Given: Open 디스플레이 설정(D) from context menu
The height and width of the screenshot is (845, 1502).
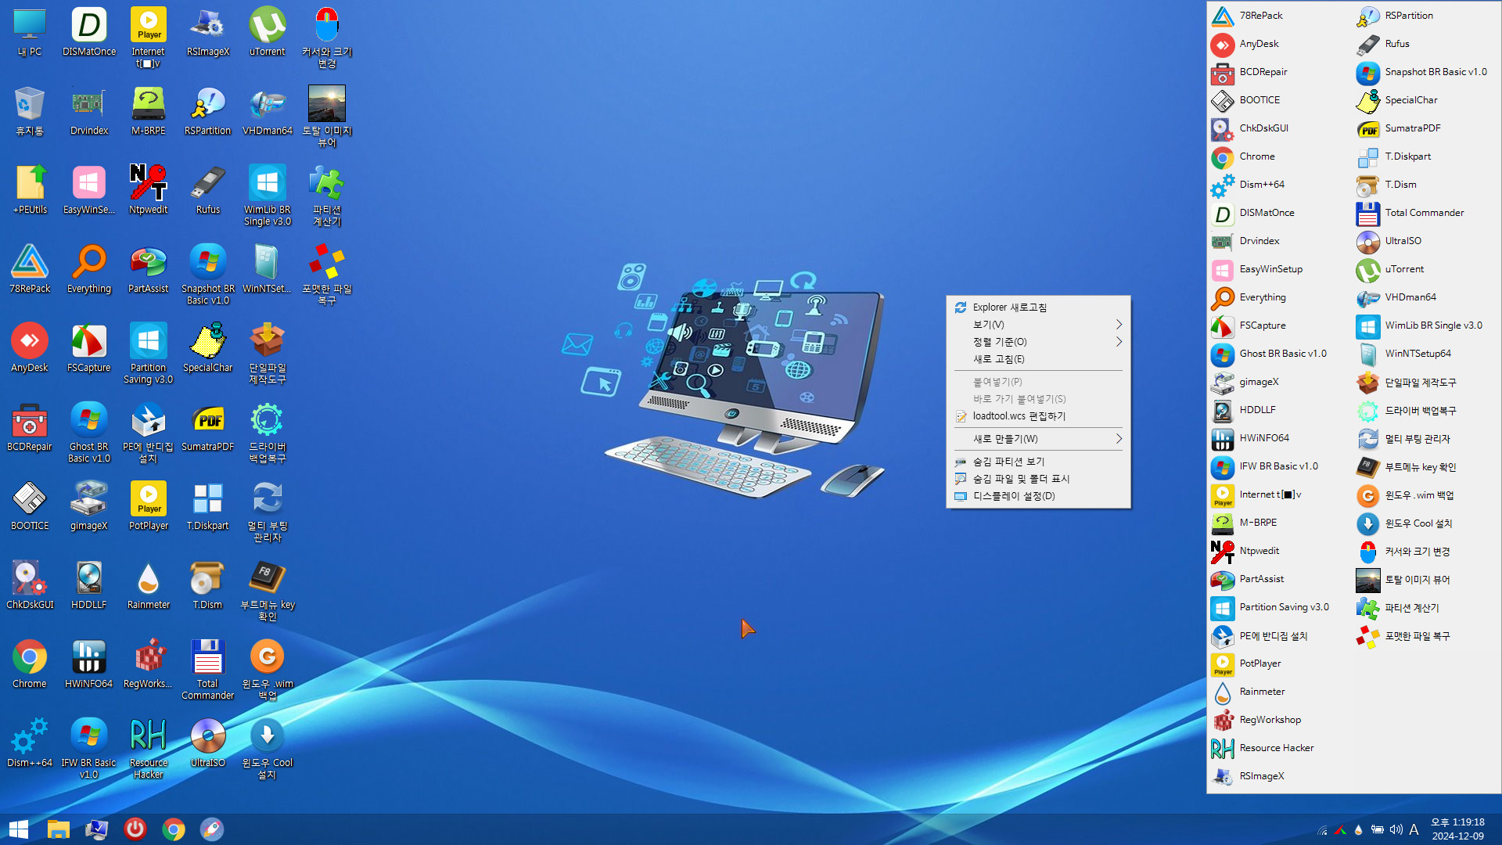Looking at the screenshot, I should coord(1038,496).
